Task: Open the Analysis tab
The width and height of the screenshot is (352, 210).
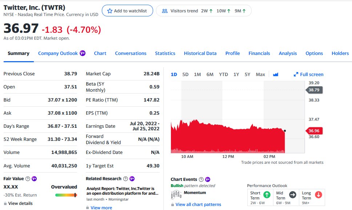Action: point(288,54)
